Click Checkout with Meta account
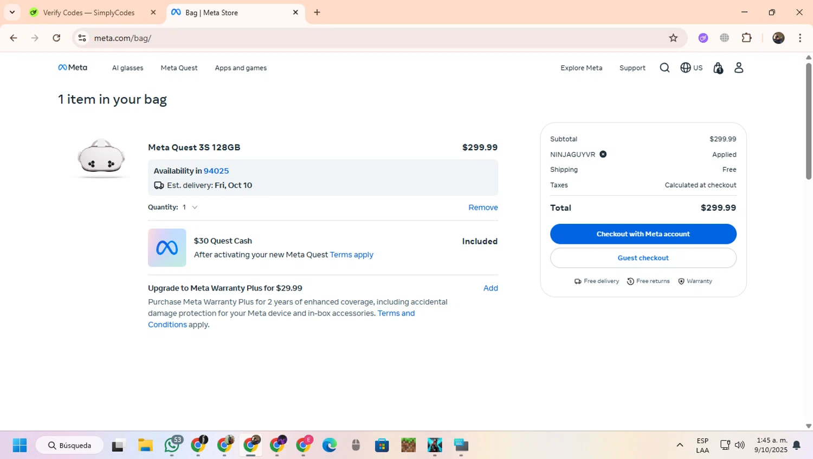The image size is (813, 459). [643, 234]
